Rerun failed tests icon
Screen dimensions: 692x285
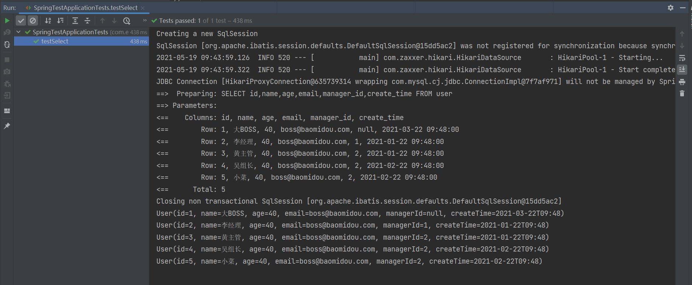7,32
